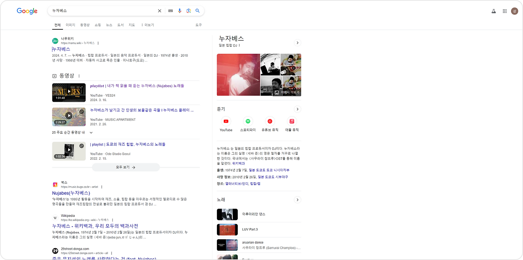Open options menu for 벅스 result
This screenshot has height=260, width=523.
102,187
